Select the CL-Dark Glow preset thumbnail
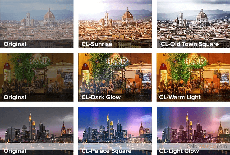Screen dimensions: 230x155 coord(115,77)
